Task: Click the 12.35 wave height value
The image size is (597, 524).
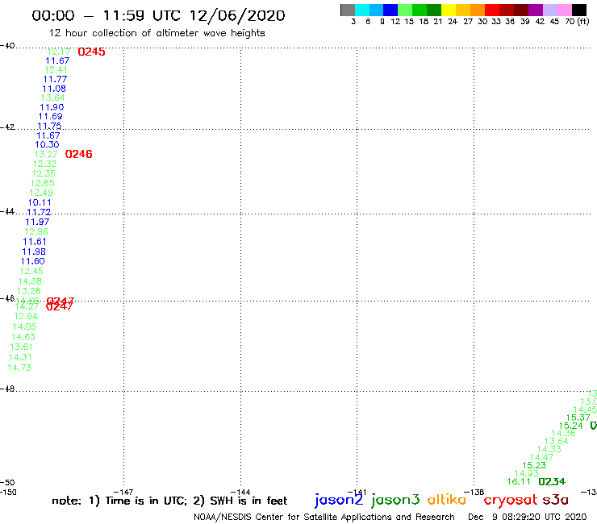Action: tap(44, 173)
